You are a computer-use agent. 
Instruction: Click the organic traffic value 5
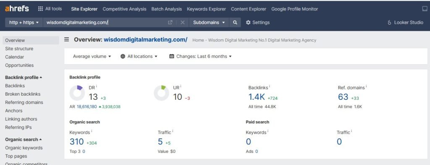coord(160,142)
